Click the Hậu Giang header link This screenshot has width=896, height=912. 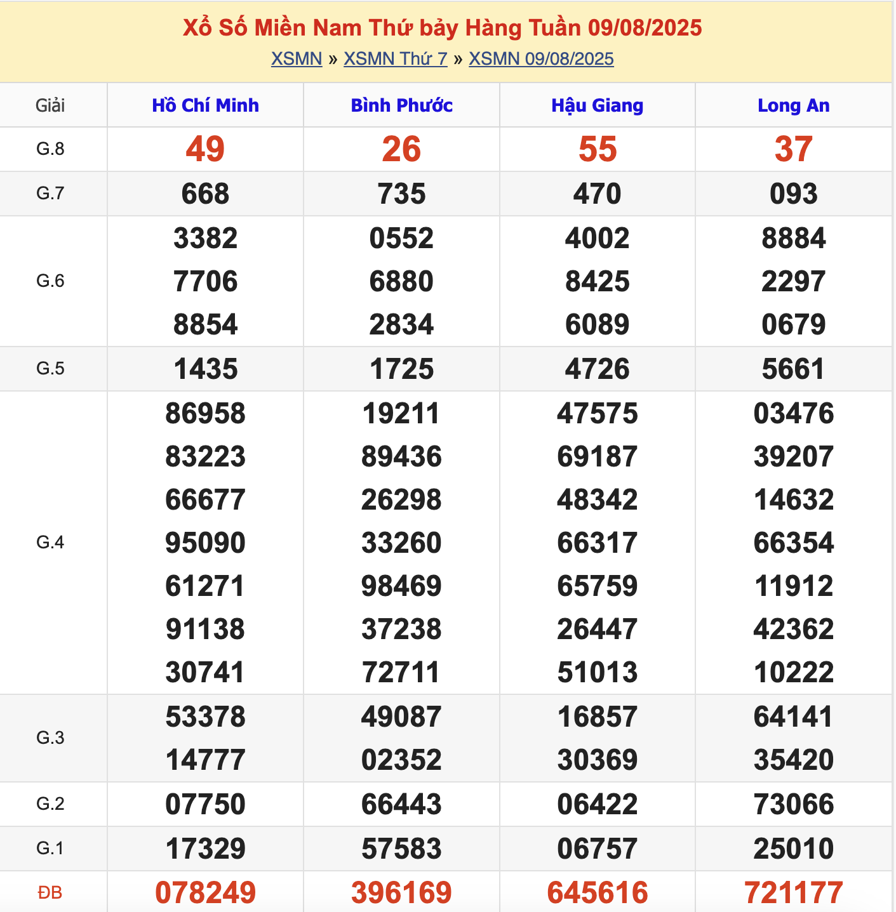click(x=597, y=105)
